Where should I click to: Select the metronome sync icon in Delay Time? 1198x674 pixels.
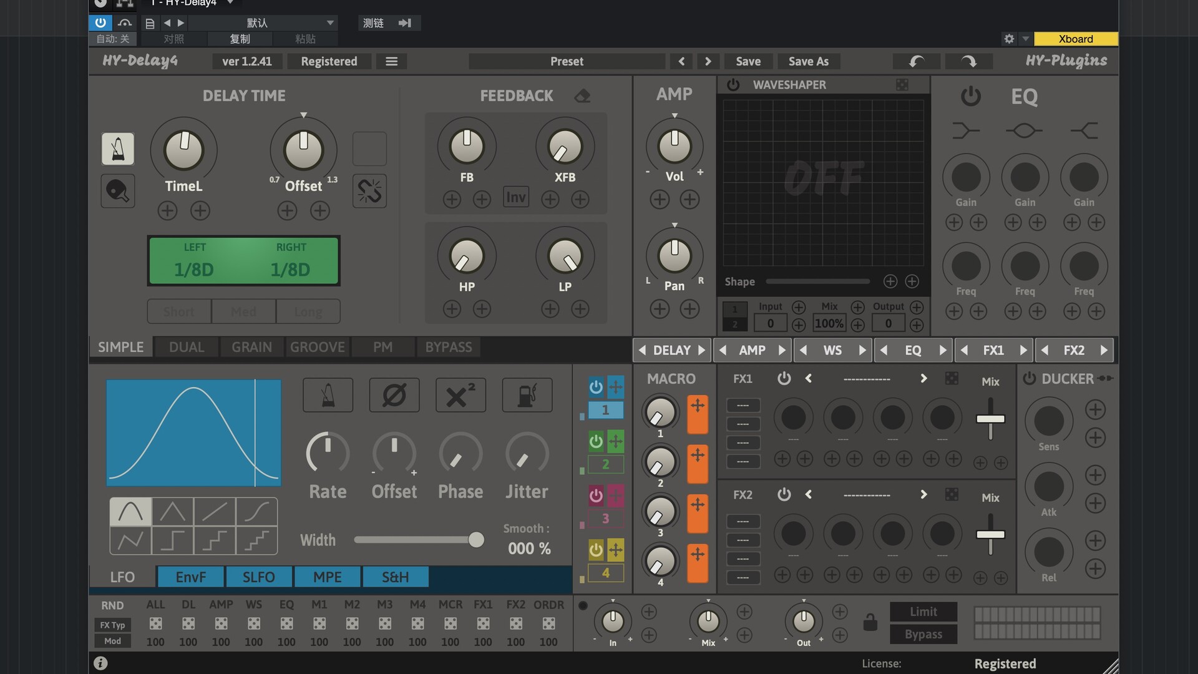click(x=117, y=149)
